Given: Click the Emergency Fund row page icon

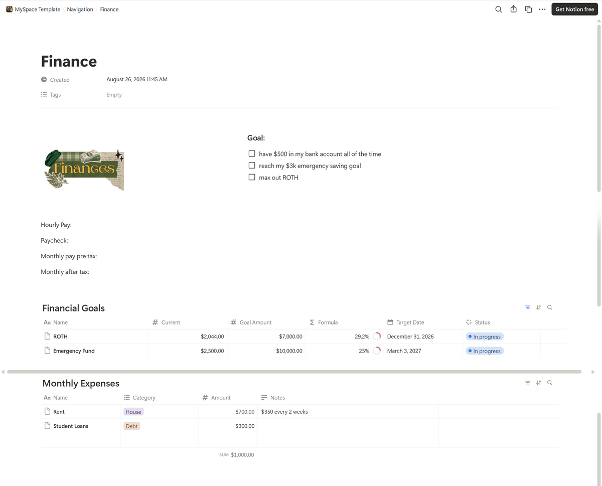Looking at the screenshot, I should [47, 351].
